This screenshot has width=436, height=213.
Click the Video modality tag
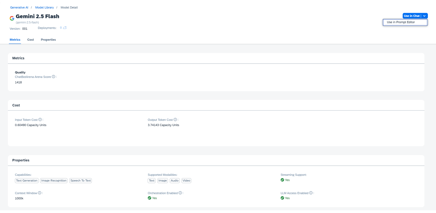tap(186, 181)
